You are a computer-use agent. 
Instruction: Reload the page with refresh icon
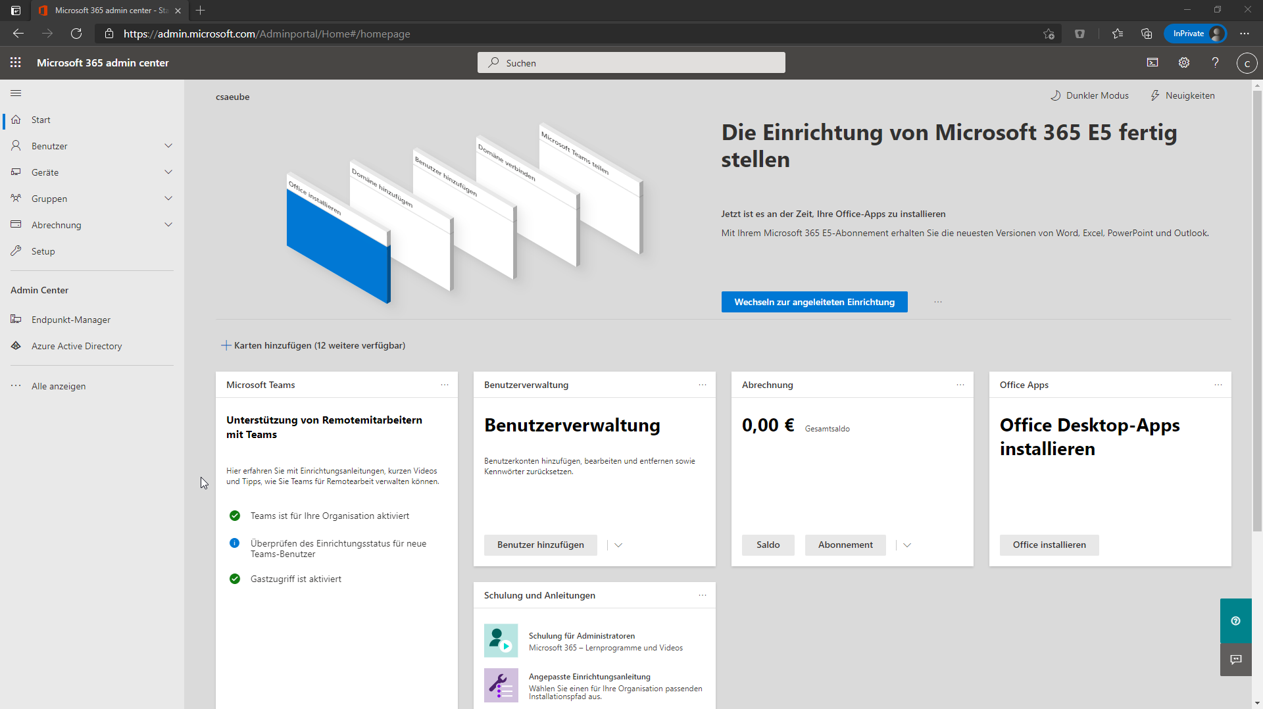[76, 34]
